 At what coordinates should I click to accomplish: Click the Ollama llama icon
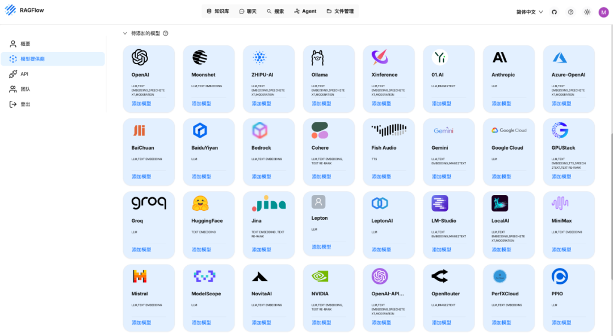click(317, 58)
